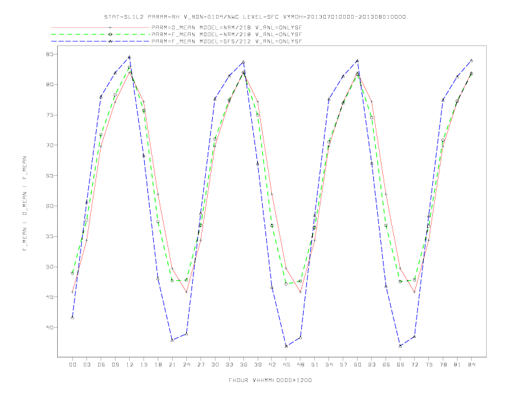The image size is (514, 397).
Task: Click the x-axis tick label 63
Action: 372,365
